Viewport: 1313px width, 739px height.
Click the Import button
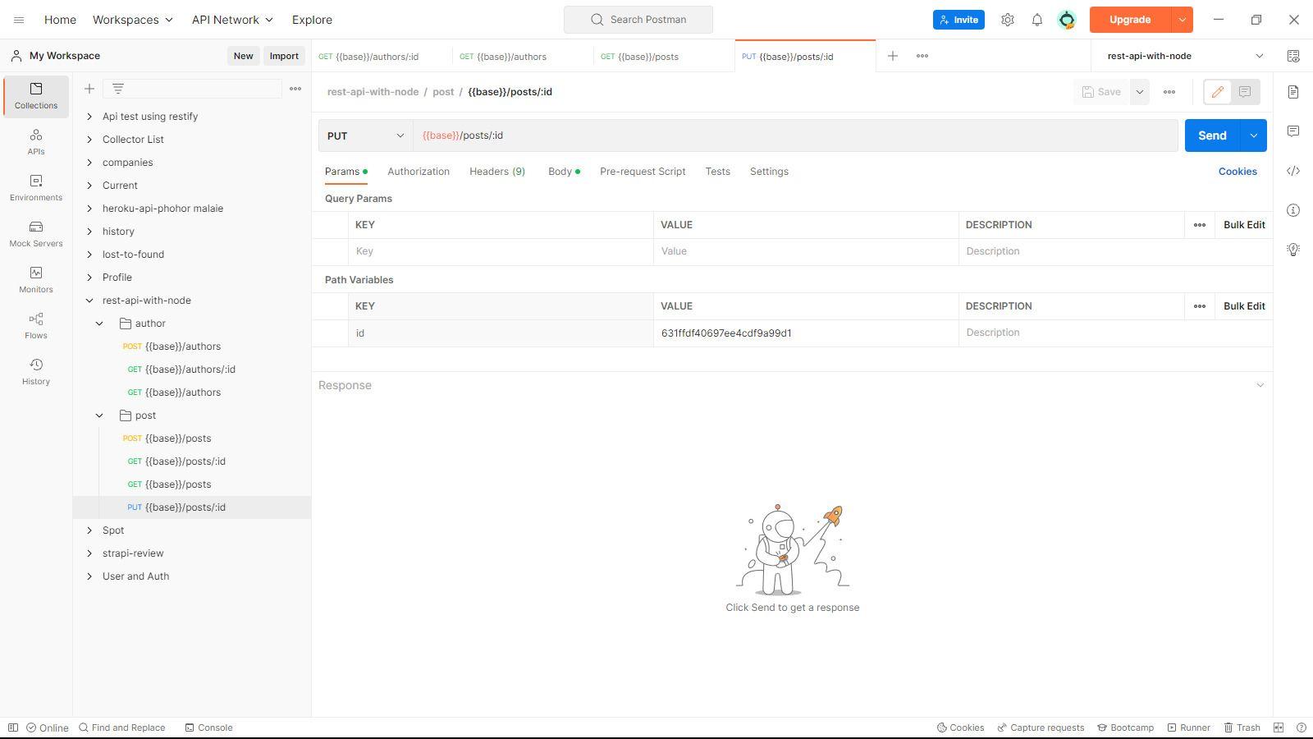click(284, 56)
